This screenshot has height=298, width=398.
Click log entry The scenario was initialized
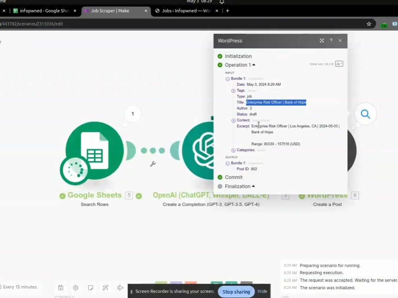pyautogui.click(x=328, y=288)
